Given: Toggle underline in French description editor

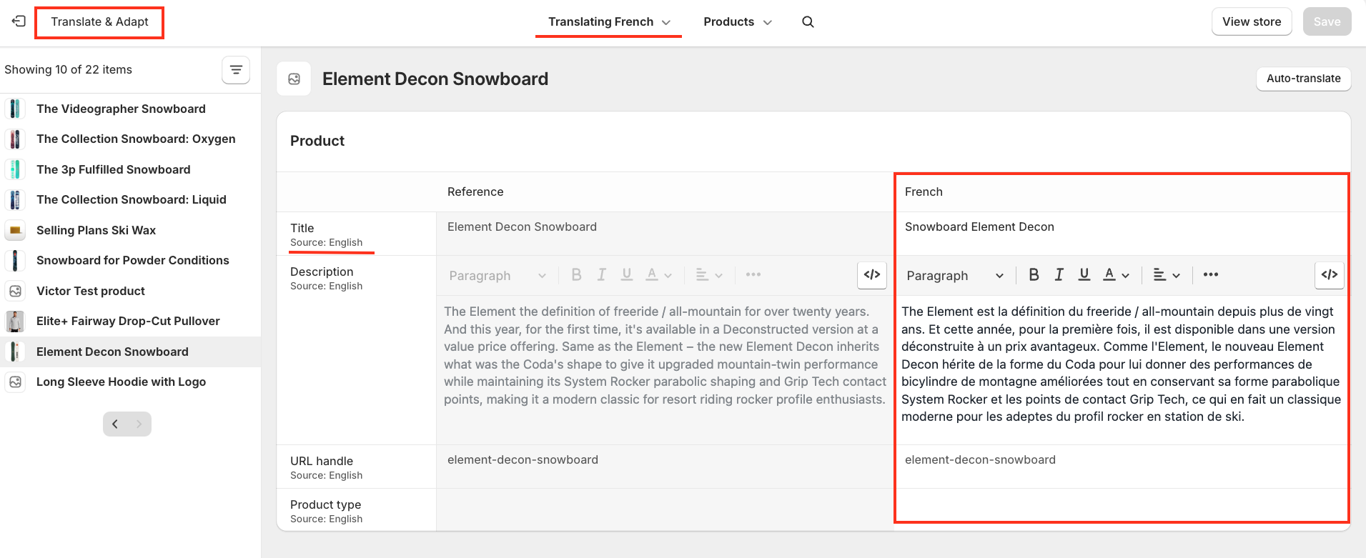Looking at the screenshot, I should point(1084,275).
